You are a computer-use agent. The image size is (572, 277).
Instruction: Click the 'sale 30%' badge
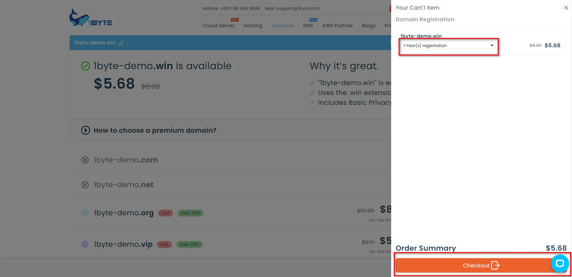pyautogui.click(x=189, y=244)
